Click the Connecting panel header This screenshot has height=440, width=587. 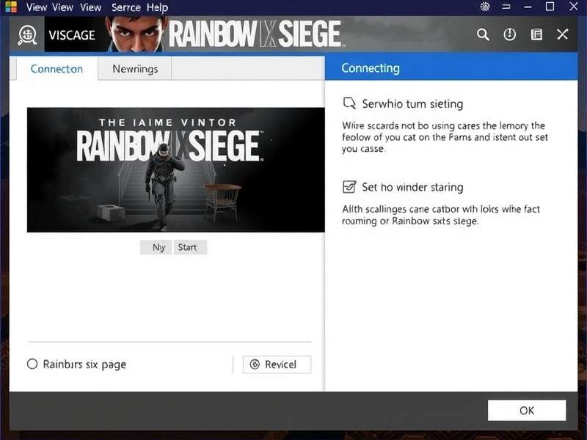451,67
